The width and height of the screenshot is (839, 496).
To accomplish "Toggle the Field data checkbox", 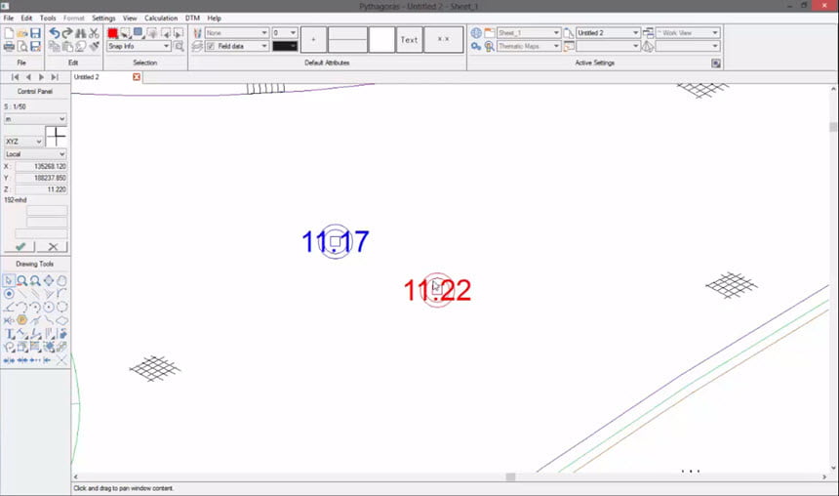I will [211, 47].
